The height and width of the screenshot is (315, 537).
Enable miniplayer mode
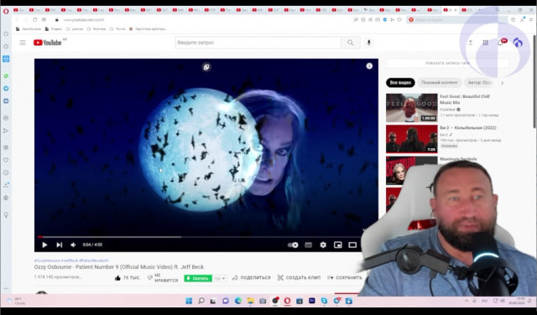tap(337, 245)
